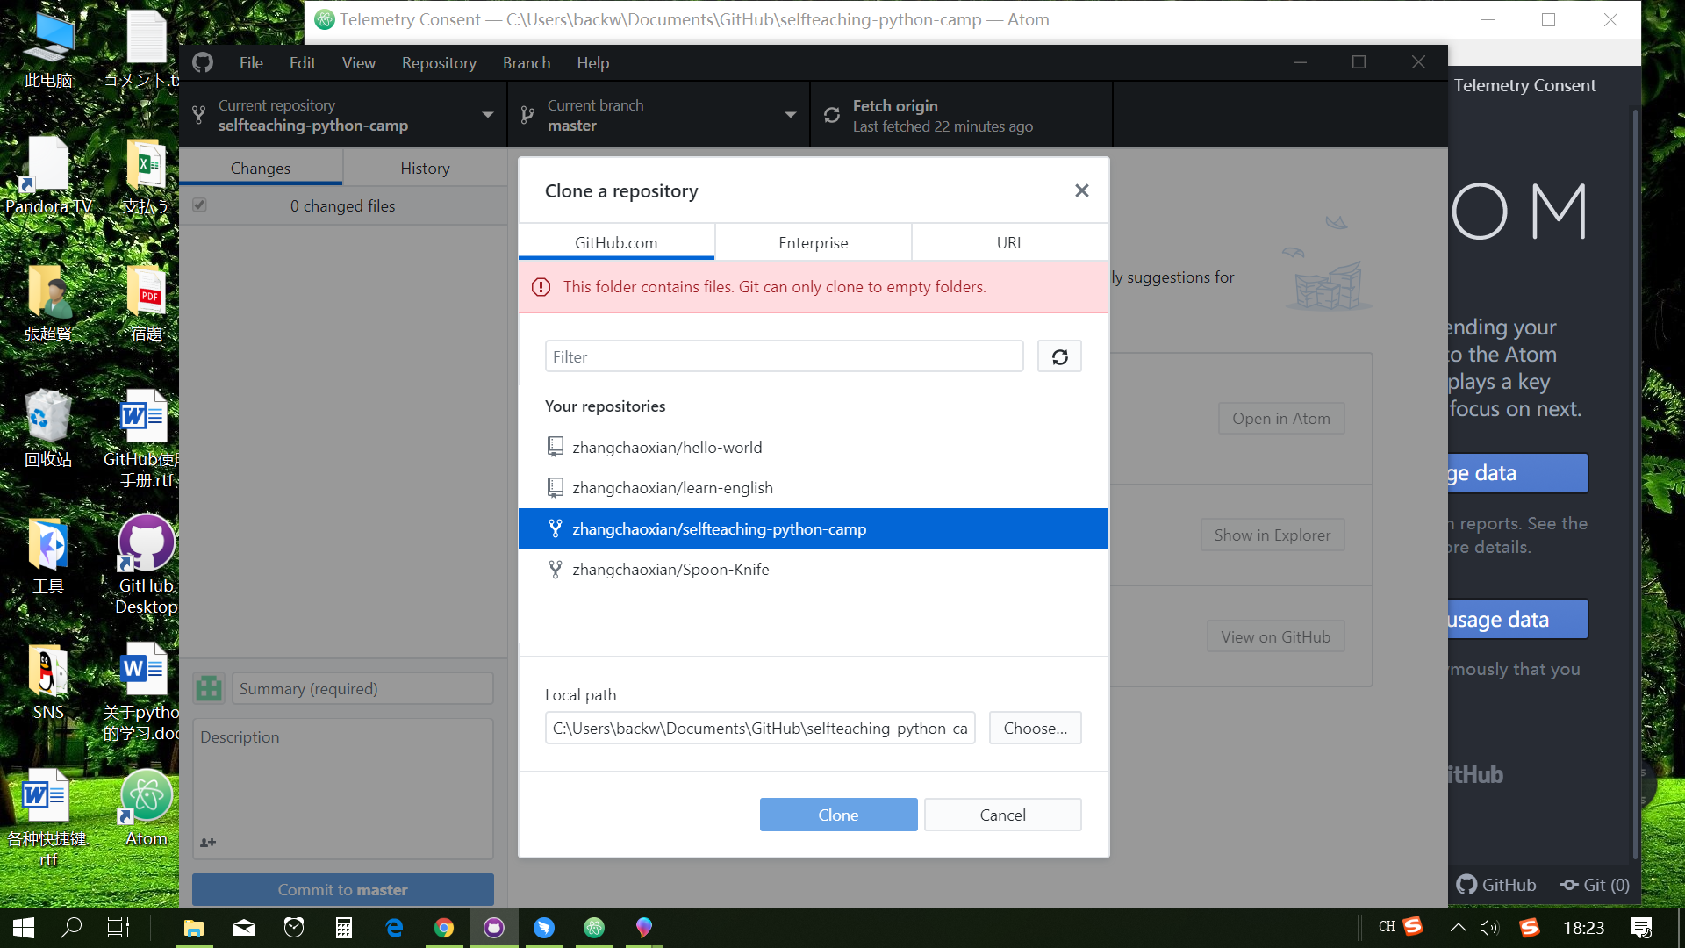Click the add co-authors icon
The image size is (1685, 948).
click(208, 842)
